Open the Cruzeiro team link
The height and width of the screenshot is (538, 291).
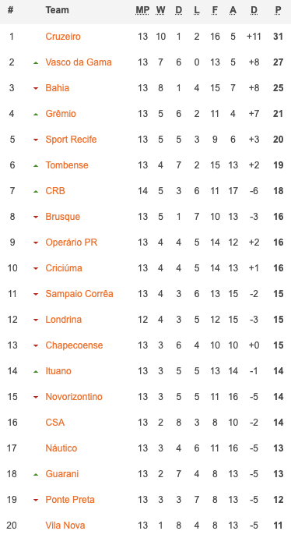pos(63,37)
